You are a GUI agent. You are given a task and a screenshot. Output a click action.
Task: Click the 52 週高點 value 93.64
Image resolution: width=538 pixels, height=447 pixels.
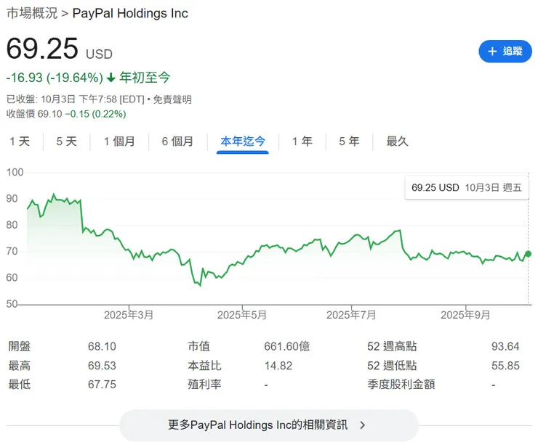point(505,346)
